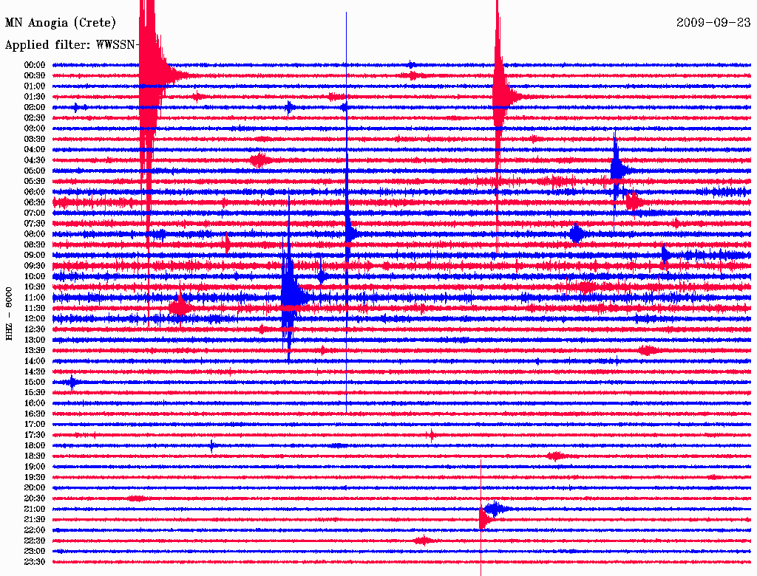Select the '09:30' time label
The image size is (757, 576).
pos(35,266)
